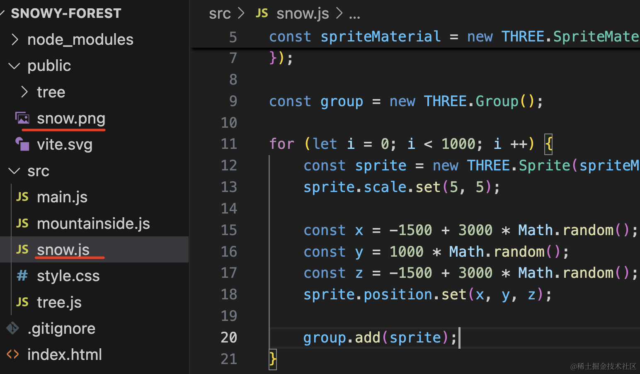Click the SNOWY-FOREST explorer header
640x374 pixels.
(x=66, y=13)
